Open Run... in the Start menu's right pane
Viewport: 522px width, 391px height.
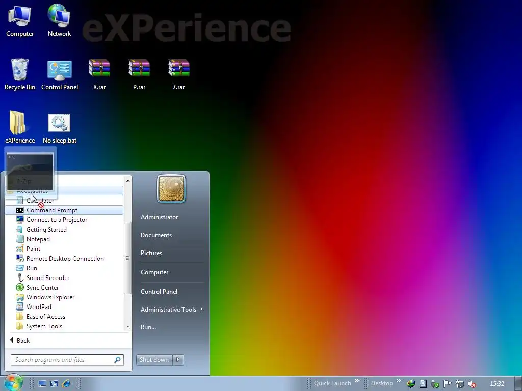(148, 327)
